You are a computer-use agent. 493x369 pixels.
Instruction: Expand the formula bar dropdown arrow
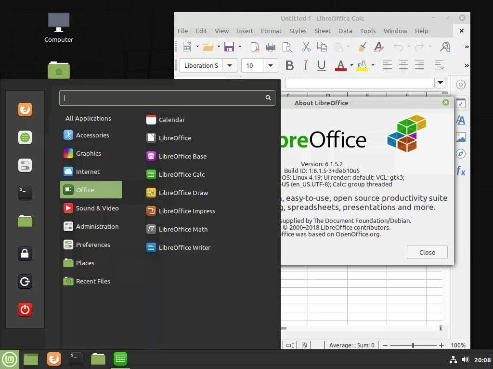click(441, 83)
